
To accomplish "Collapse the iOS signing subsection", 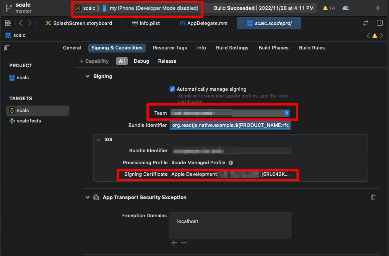I will click(99, 140).
